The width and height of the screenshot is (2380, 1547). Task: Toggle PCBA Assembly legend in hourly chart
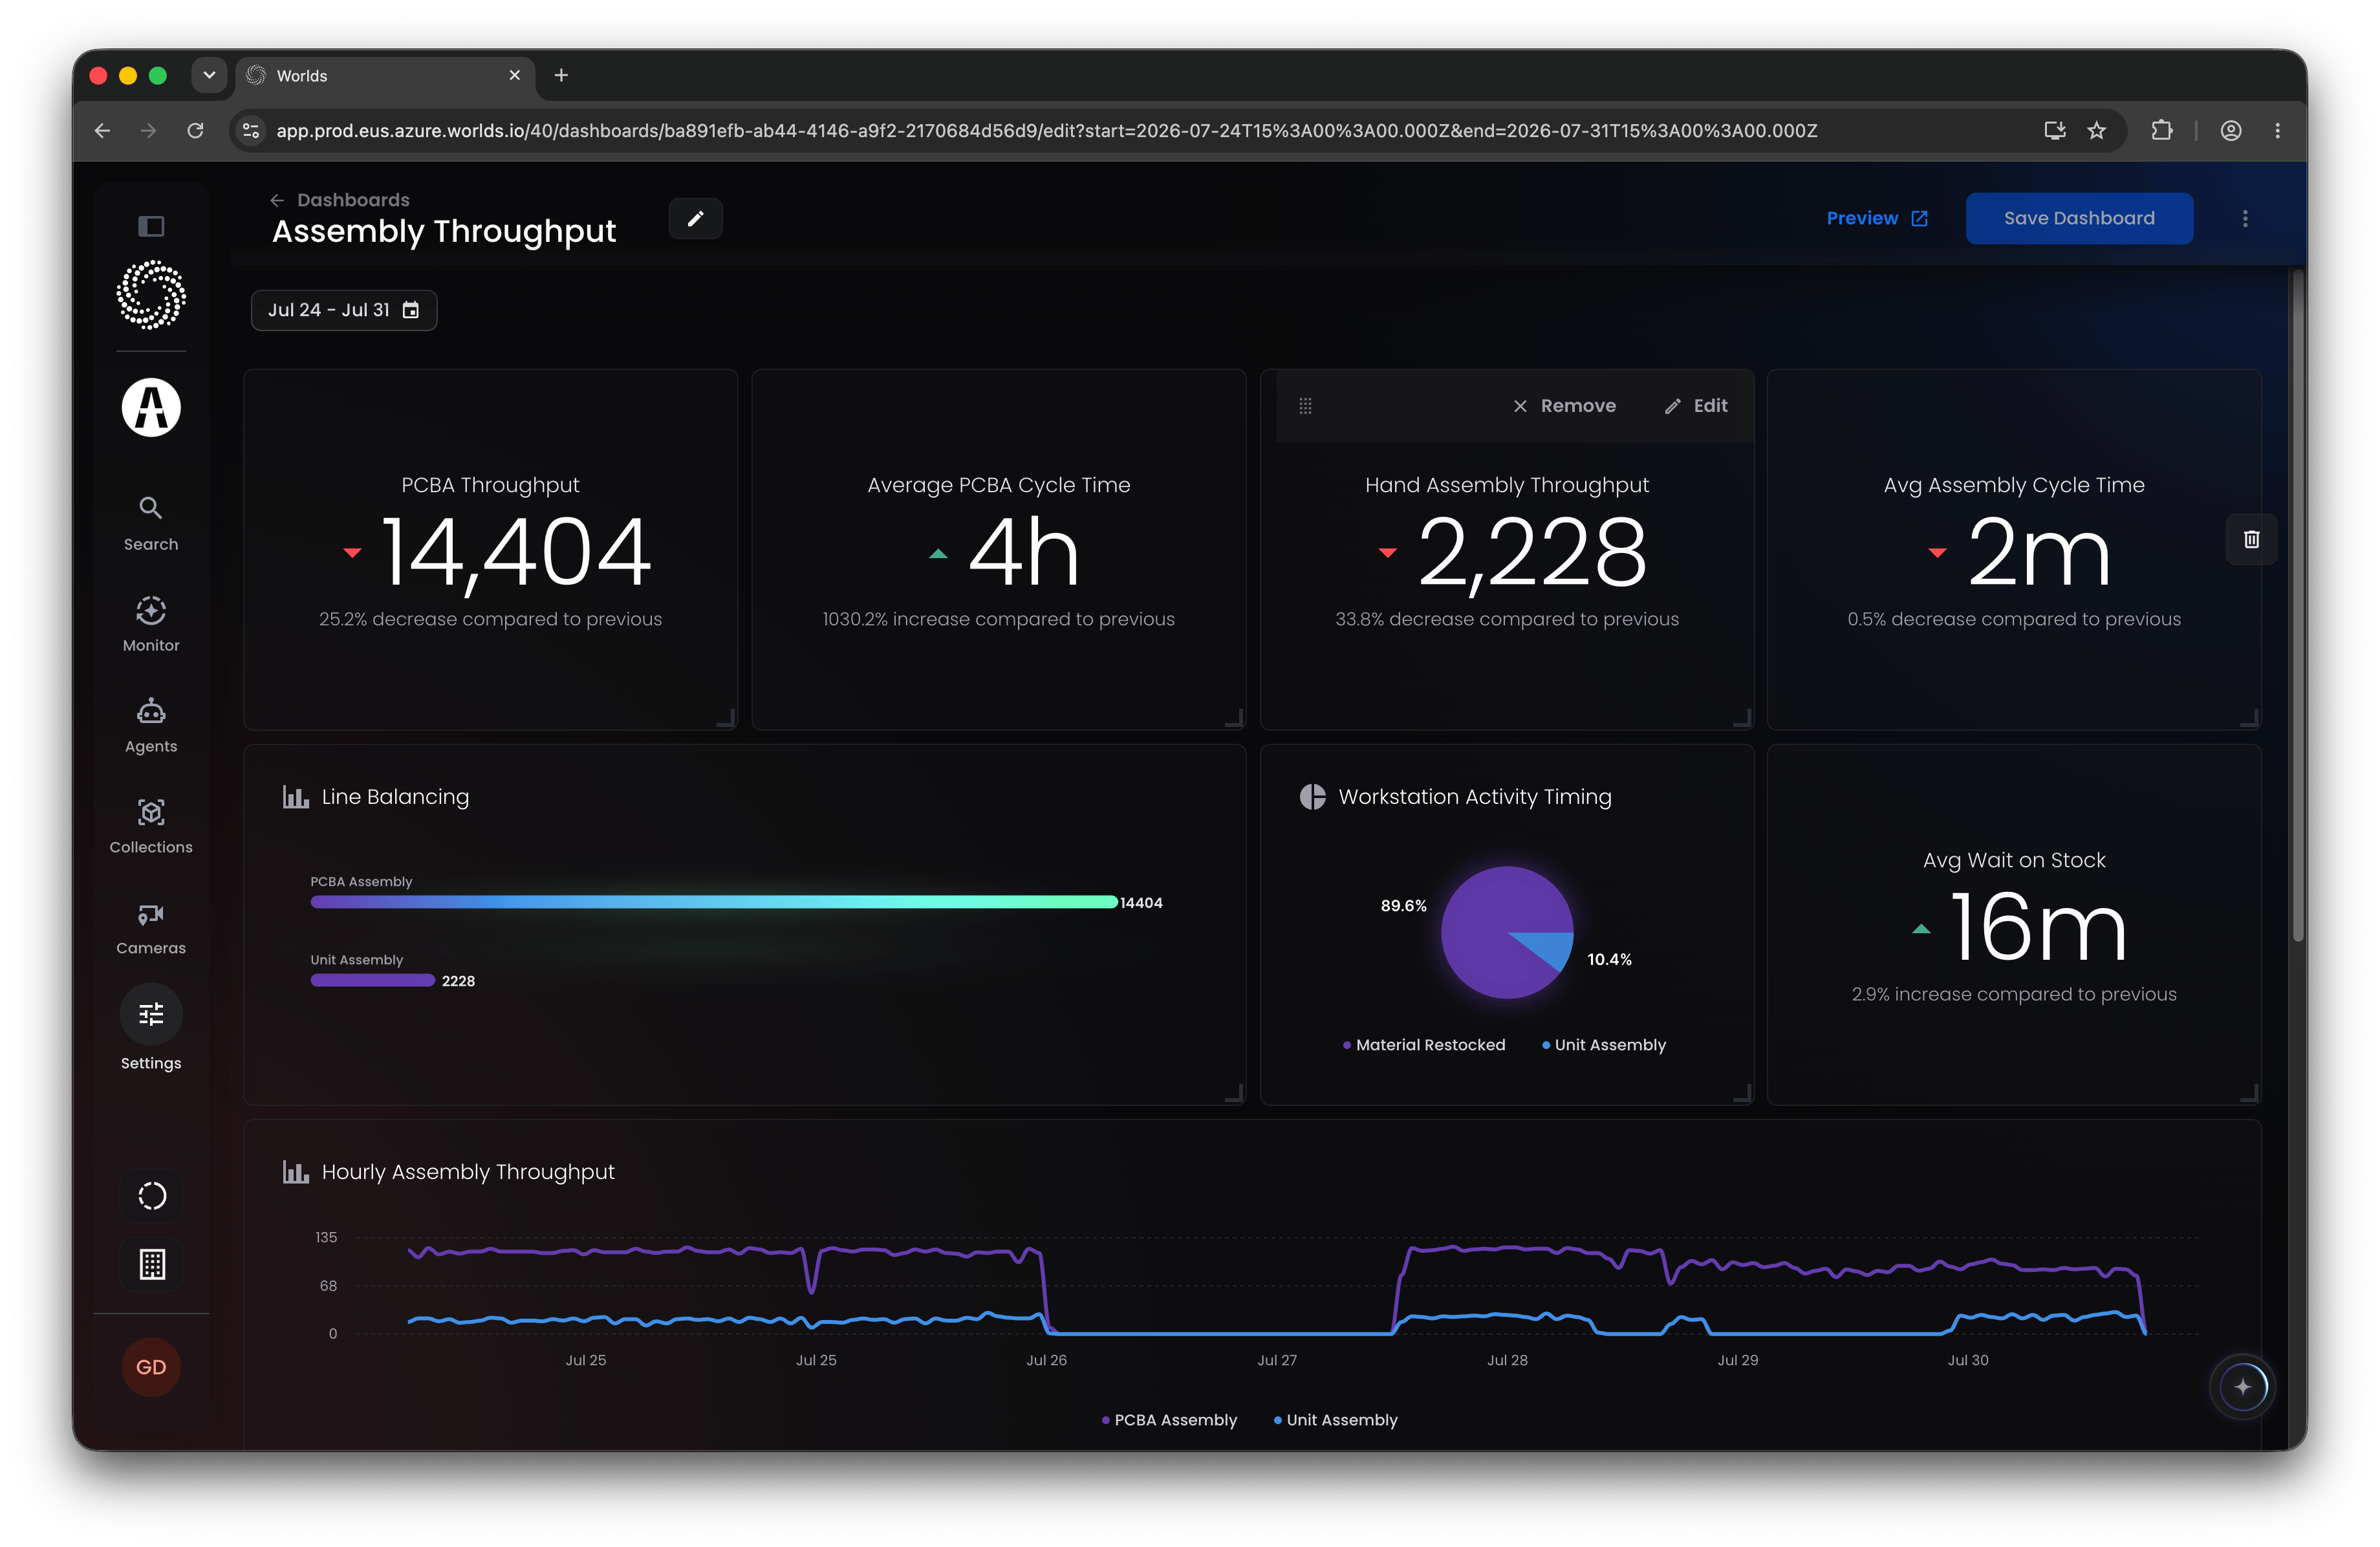point(1169,1419)
